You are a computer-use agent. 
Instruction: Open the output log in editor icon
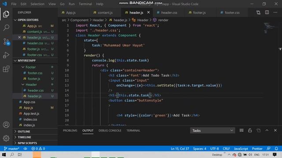pos(258,130)
